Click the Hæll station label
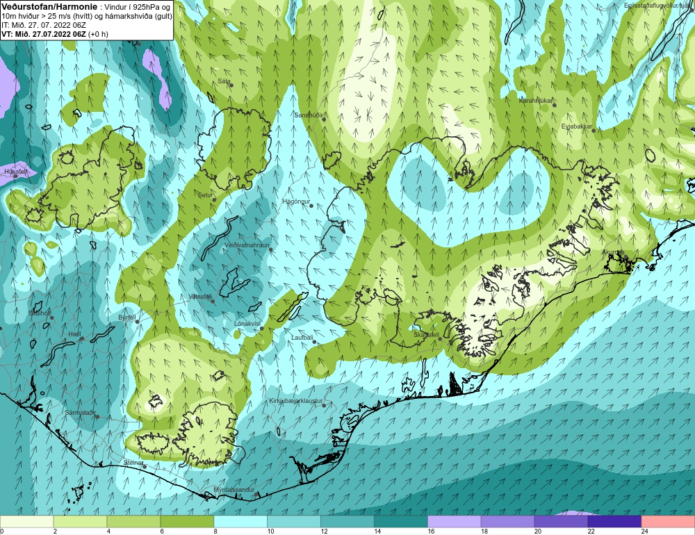The width and height of the screenshot is (695, 535). 74,334
